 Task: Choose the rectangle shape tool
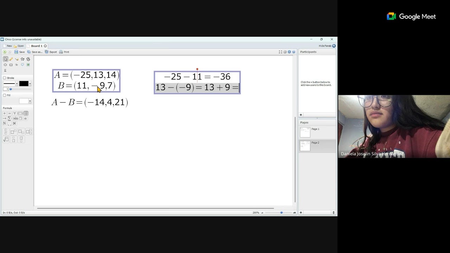11,65
